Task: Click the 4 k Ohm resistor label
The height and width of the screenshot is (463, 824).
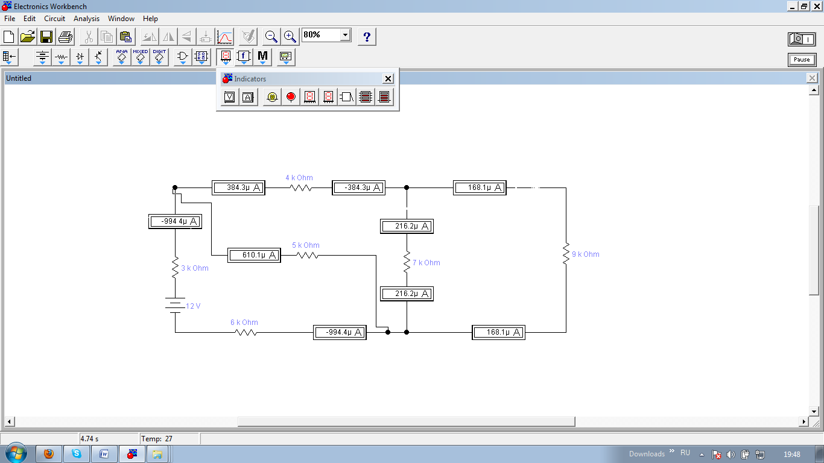Action: [299, 178]
